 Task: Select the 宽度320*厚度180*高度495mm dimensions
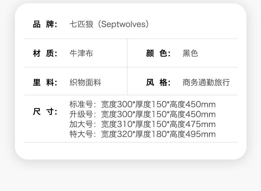[x=158, y=134]
